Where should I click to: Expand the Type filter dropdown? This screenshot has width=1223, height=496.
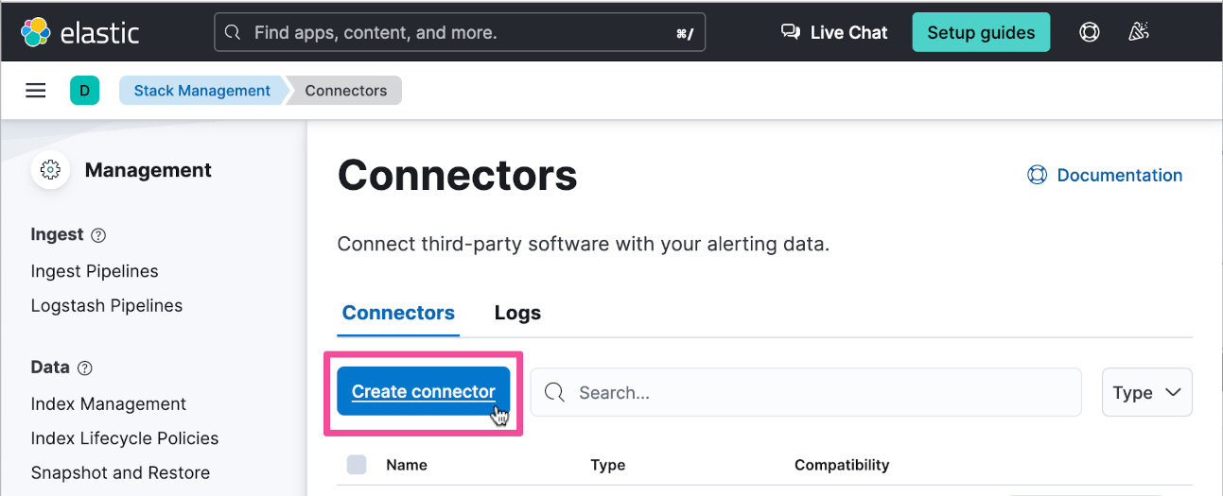(x=1146, y=393)
